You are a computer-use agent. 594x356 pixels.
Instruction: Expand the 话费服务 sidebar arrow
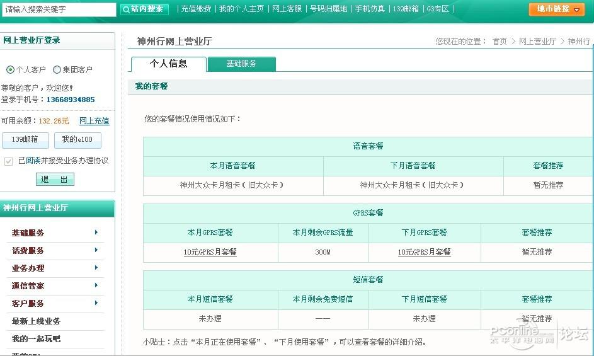[96, 250]
